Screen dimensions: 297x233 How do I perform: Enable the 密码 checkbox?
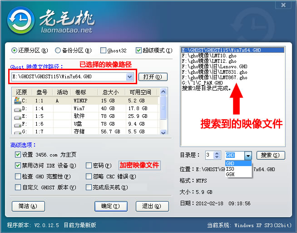pos(89,166)
